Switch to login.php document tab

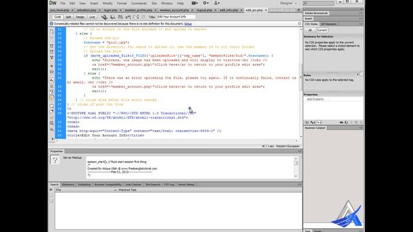point(110,10)
